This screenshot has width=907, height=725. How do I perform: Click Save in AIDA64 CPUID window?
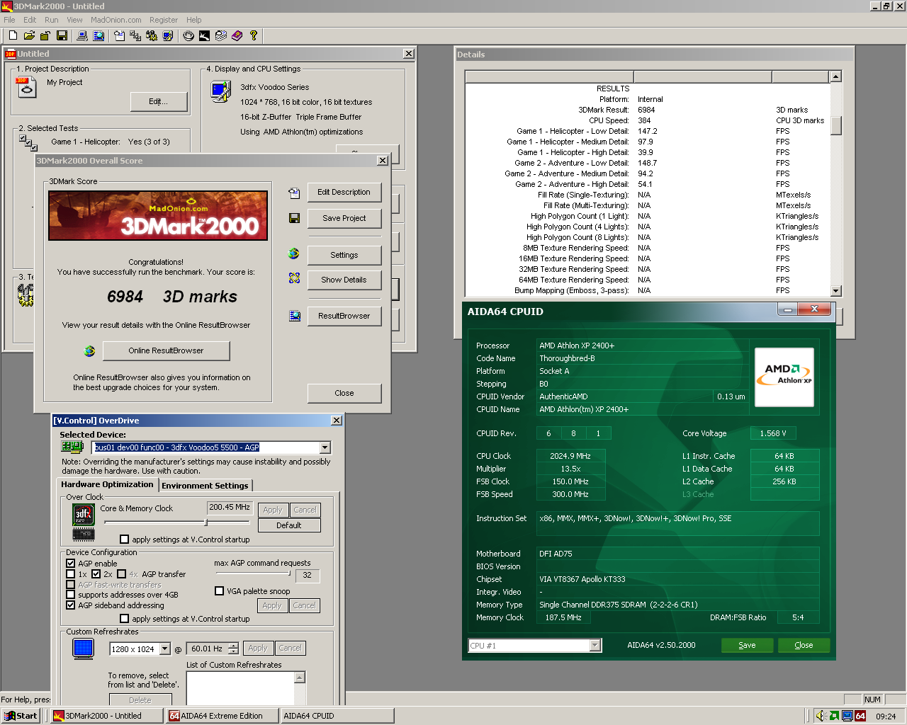[x=747, y=645]
